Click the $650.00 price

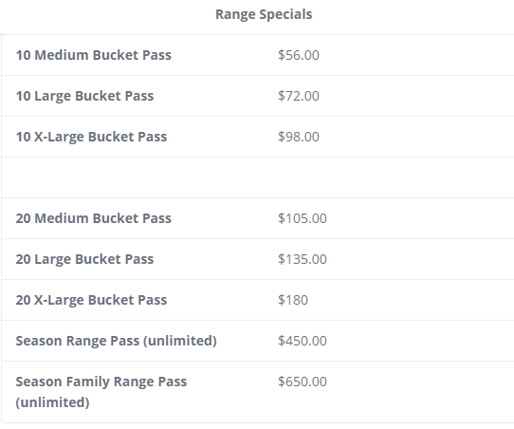pos(303,382)
